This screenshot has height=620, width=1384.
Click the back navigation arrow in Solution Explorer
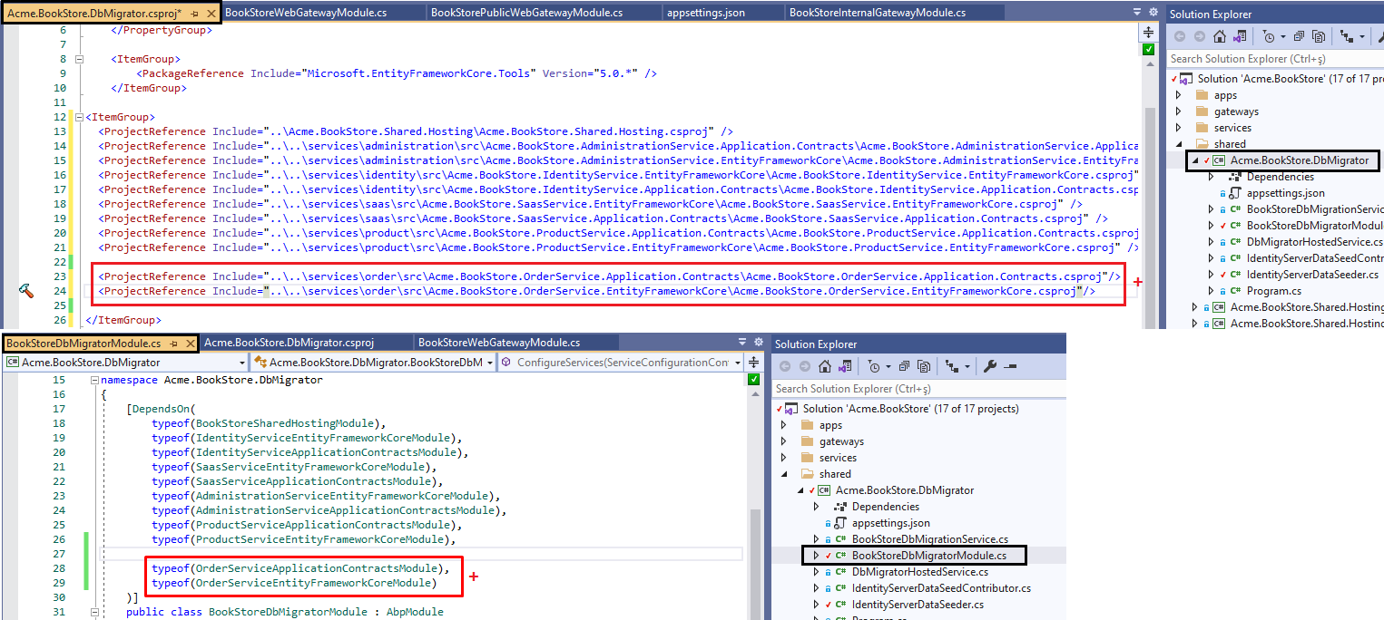1178,36
